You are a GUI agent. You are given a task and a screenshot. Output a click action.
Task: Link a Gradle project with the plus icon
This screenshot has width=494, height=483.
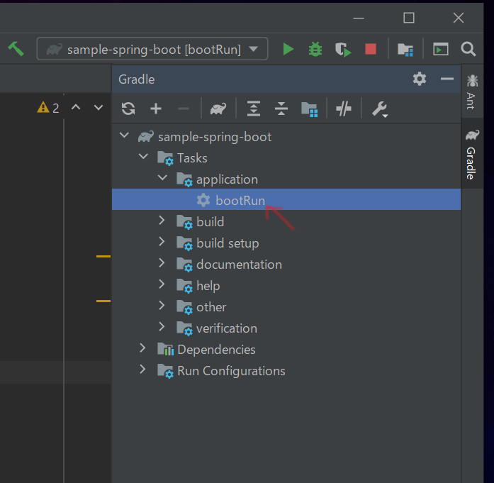click(156, 109)
